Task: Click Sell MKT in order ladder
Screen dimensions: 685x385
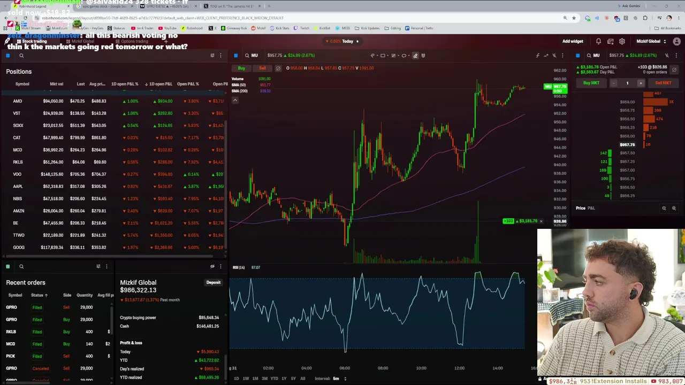Action: [x=663, y=83]
